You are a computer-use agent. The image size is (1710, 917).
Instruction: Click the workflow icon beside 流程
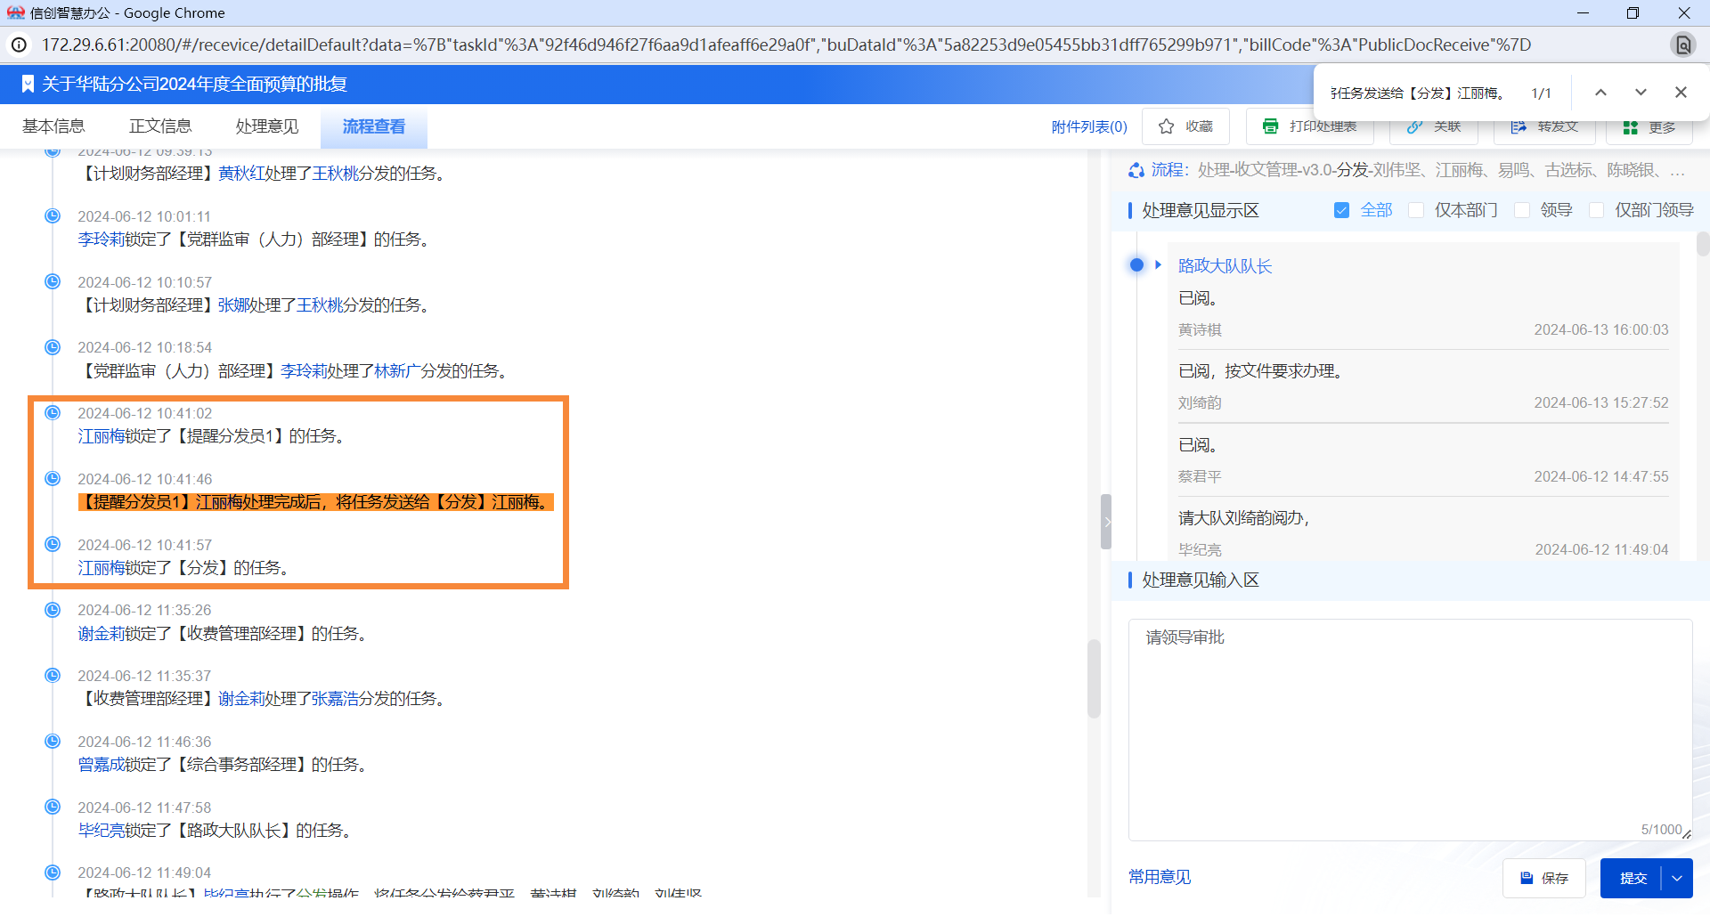coord(1136,170)
